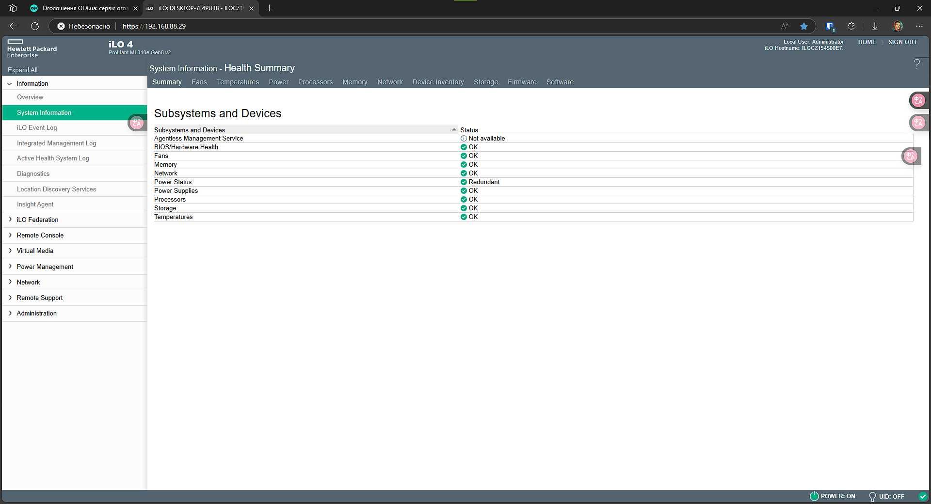This screenshot has width=931, height=504.
Task: Sort by Subsystems and Devices column arrow
Action: (454, 129)
